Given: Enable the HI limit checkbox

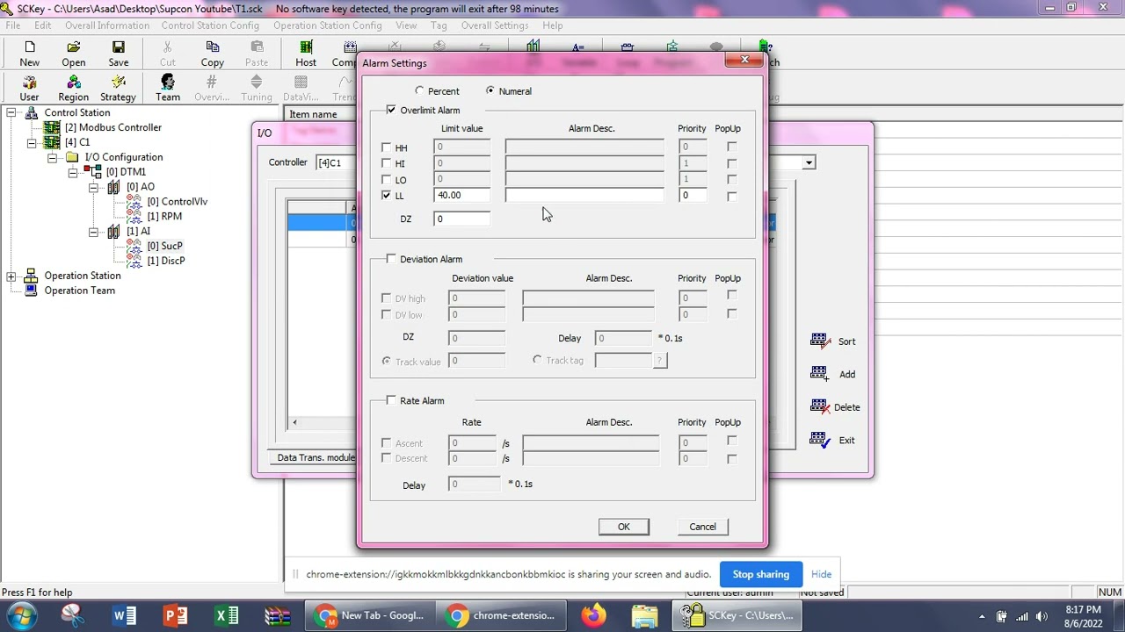Looking at the screenshot, I should [386, 163].
